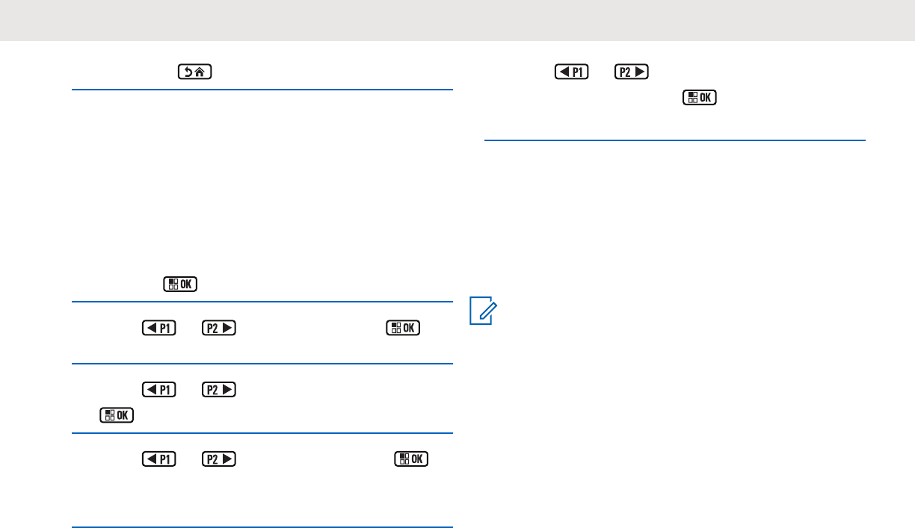Click OK key beneath the second P1 key

116,415
